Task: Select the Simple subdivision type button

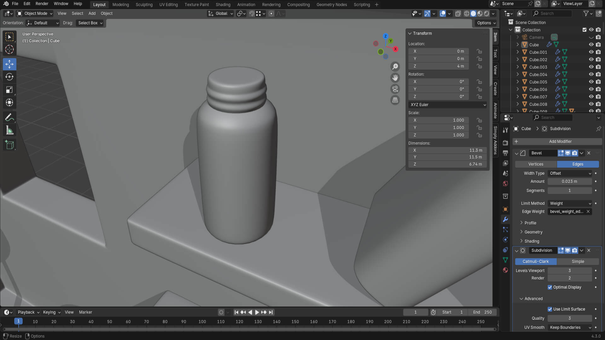Action: pyautogui.click(x=578, y=262)
